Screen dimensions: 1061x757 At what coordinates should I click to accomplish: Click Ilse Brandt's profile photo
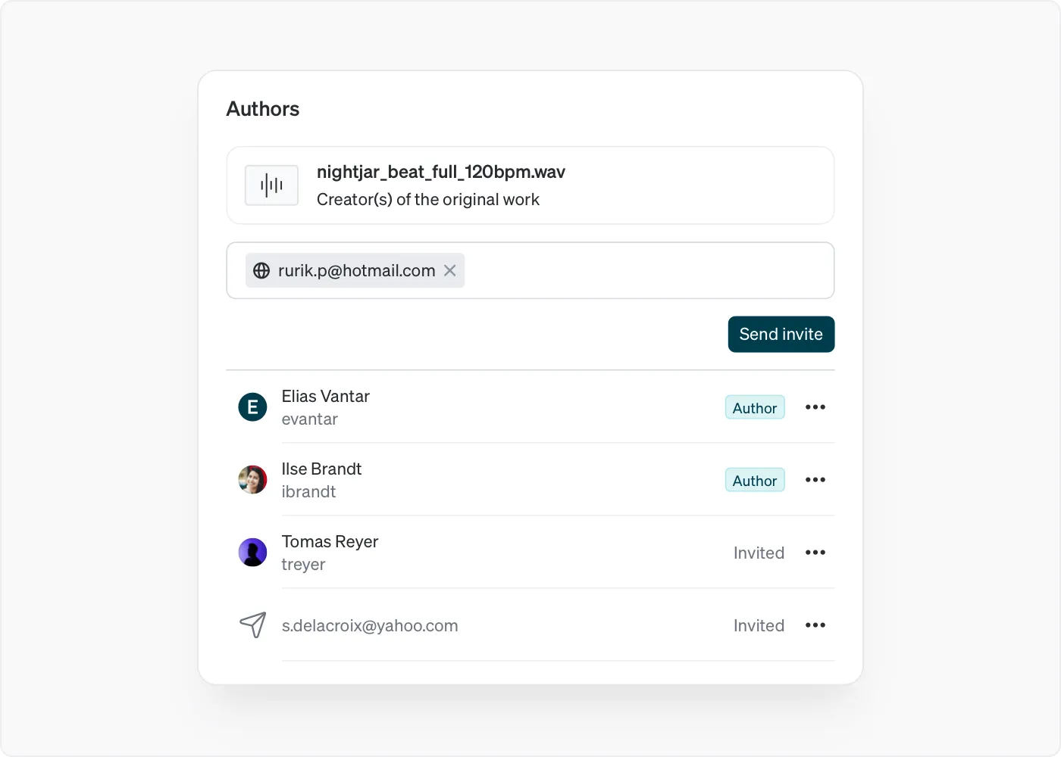[252, 480]
